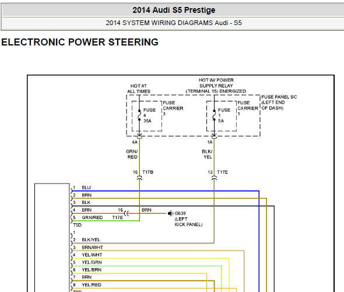This screenshot has width=344, height=292.
Task: Click the Fuse Carrier 3 label
Action: pos(173,108)
